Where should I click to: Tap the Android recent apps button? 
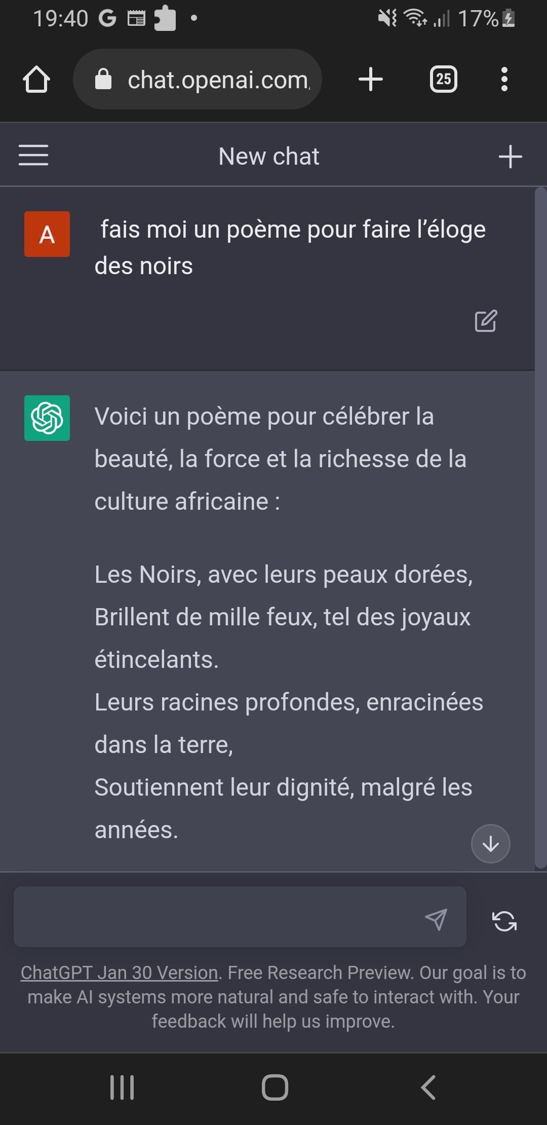122,1087
